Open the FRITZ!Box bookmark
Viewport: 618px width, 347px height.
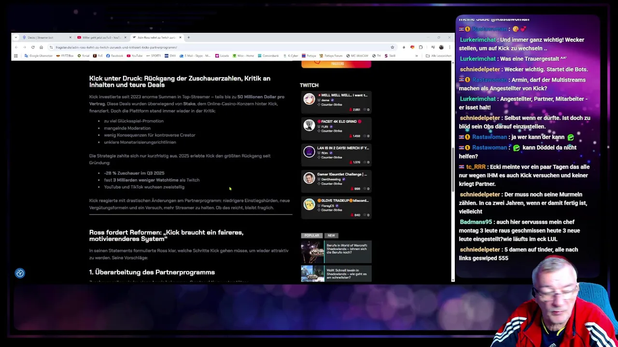65,56
